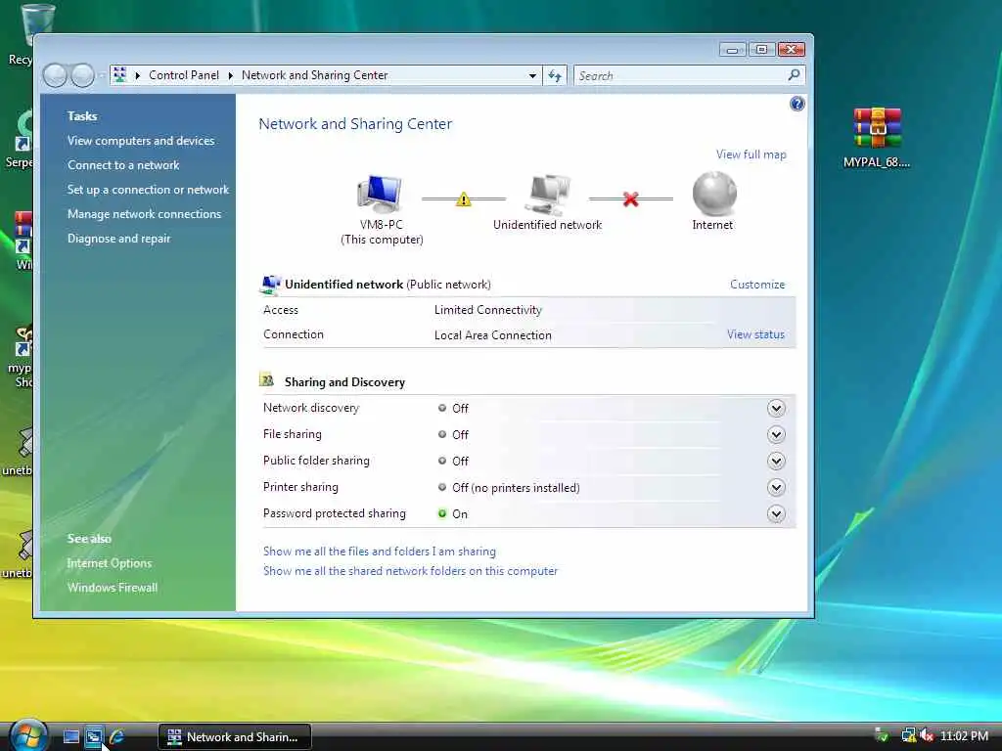Click Network and Sharing Center breadcrumb
Image resolution: width=1002 pixels, height=751 pixels.
(314, 75)
